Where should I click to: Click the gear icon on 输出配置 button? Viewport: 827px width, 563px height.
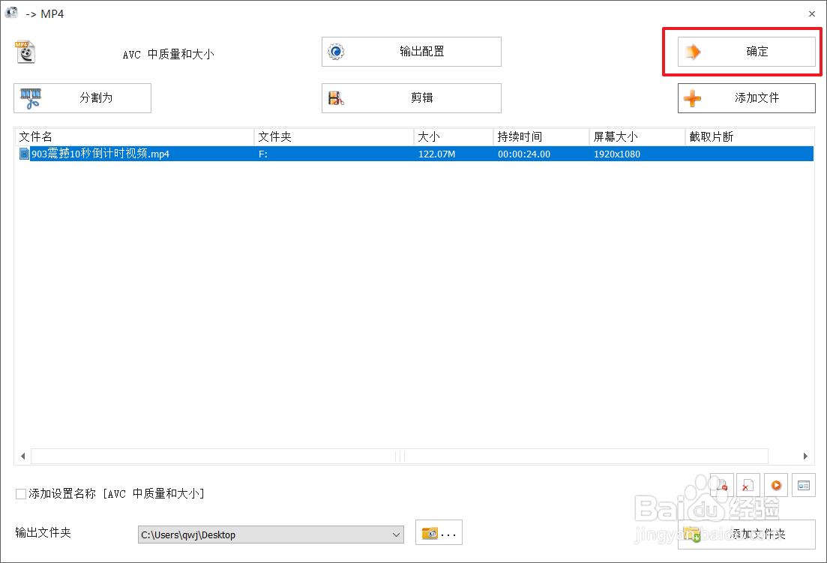point(335,51)
